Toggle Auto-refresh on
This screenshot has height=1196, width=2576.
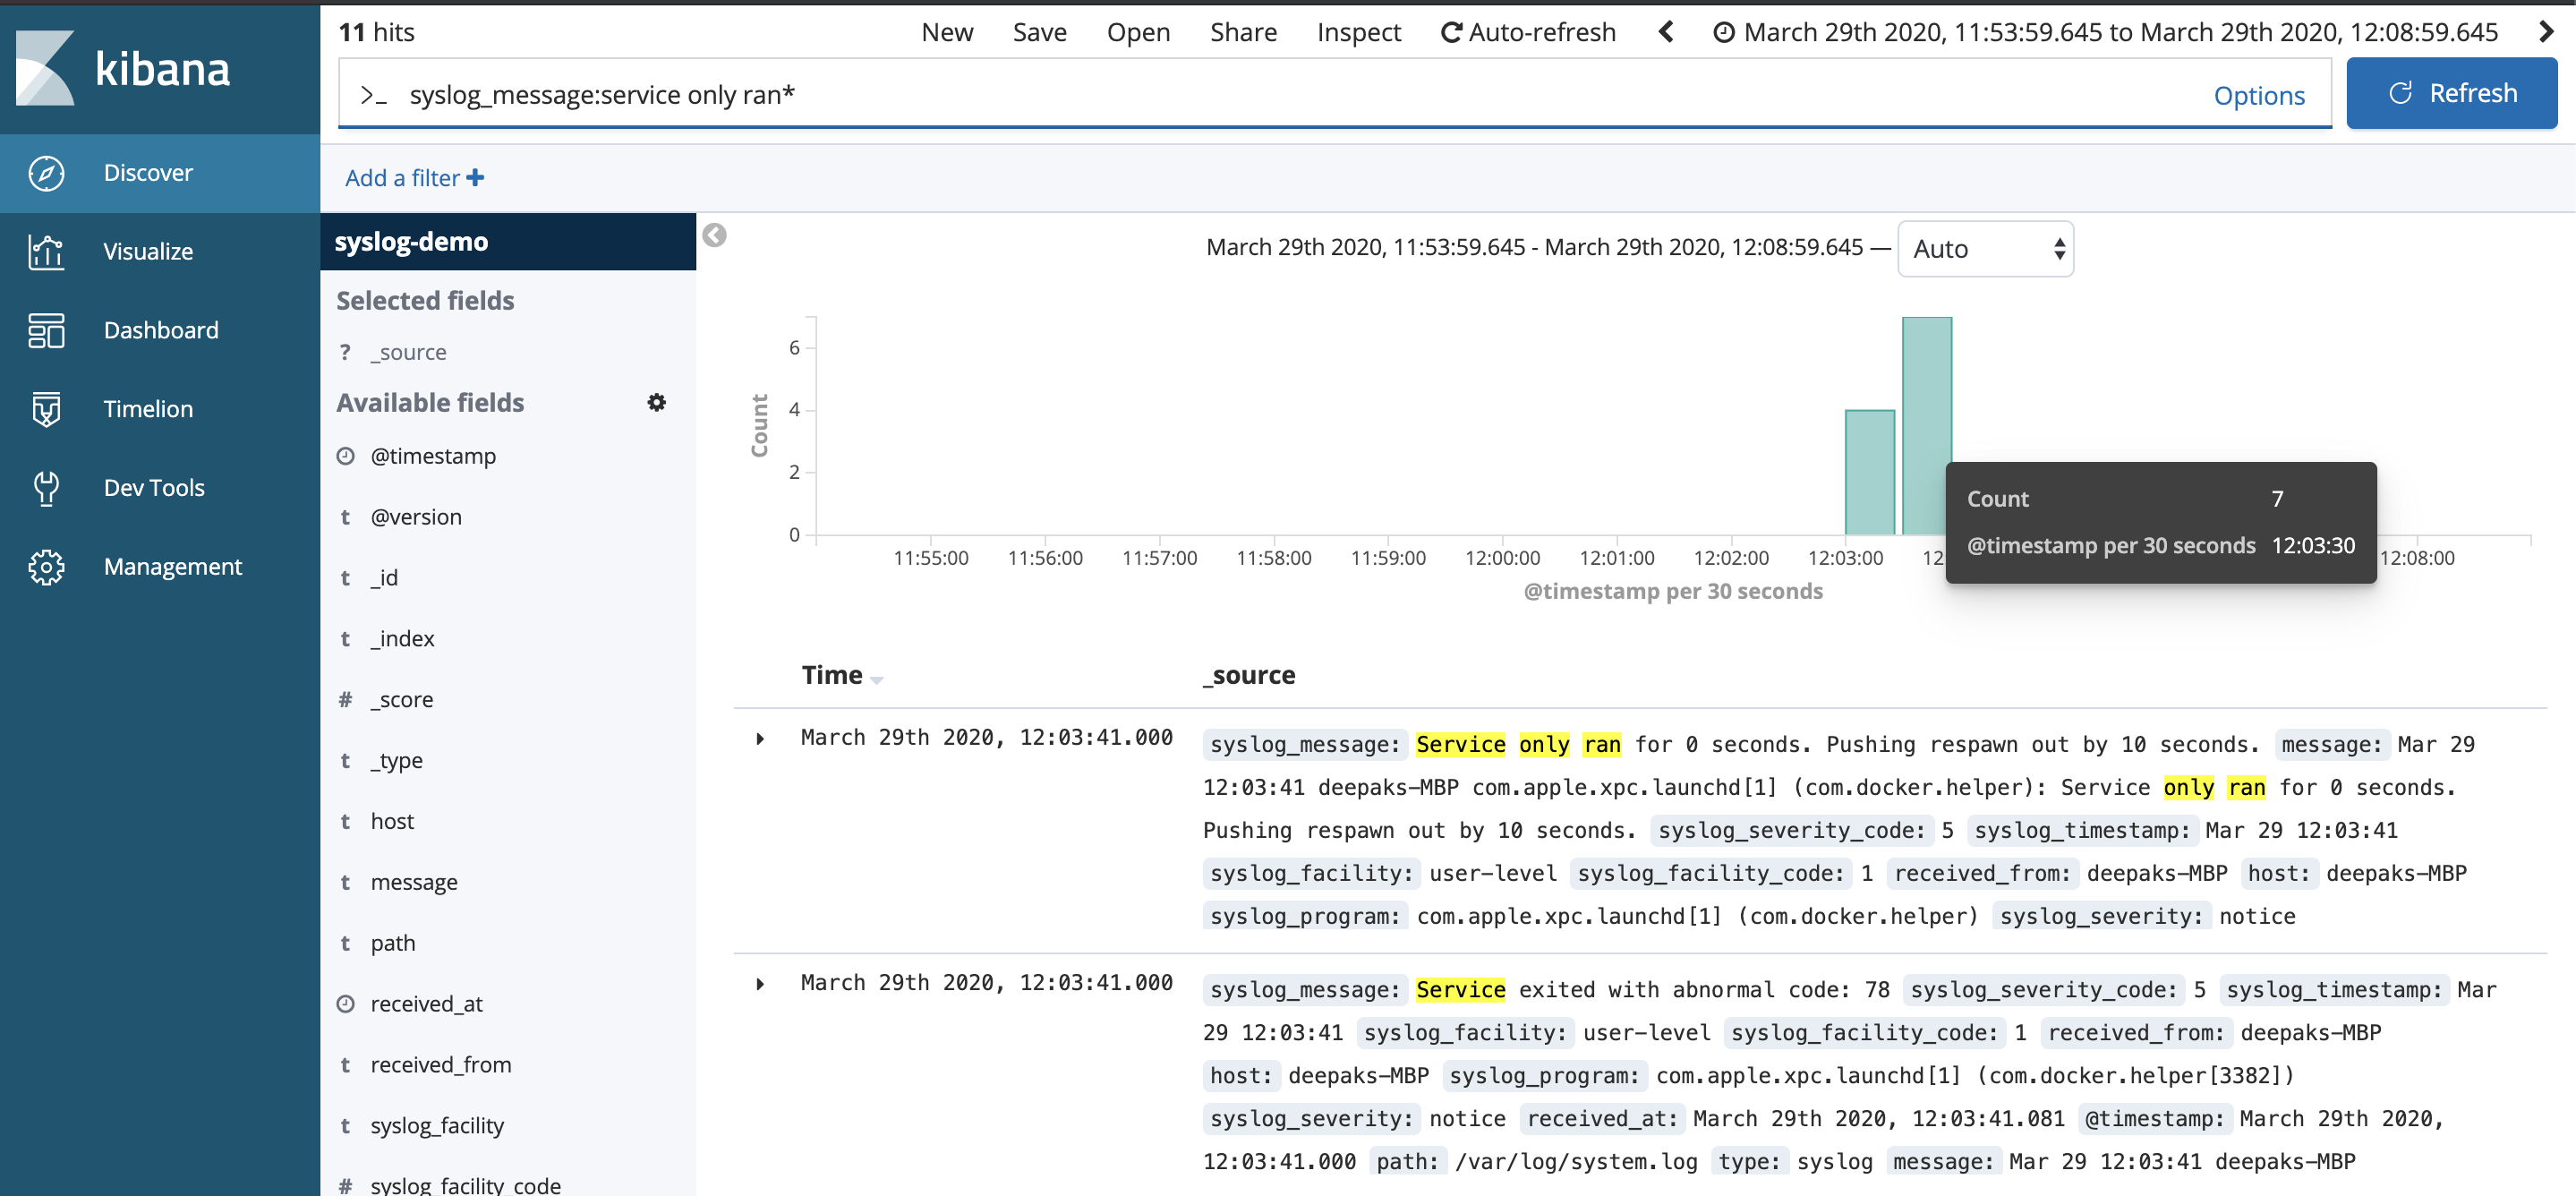click(x=1527, y=31)
